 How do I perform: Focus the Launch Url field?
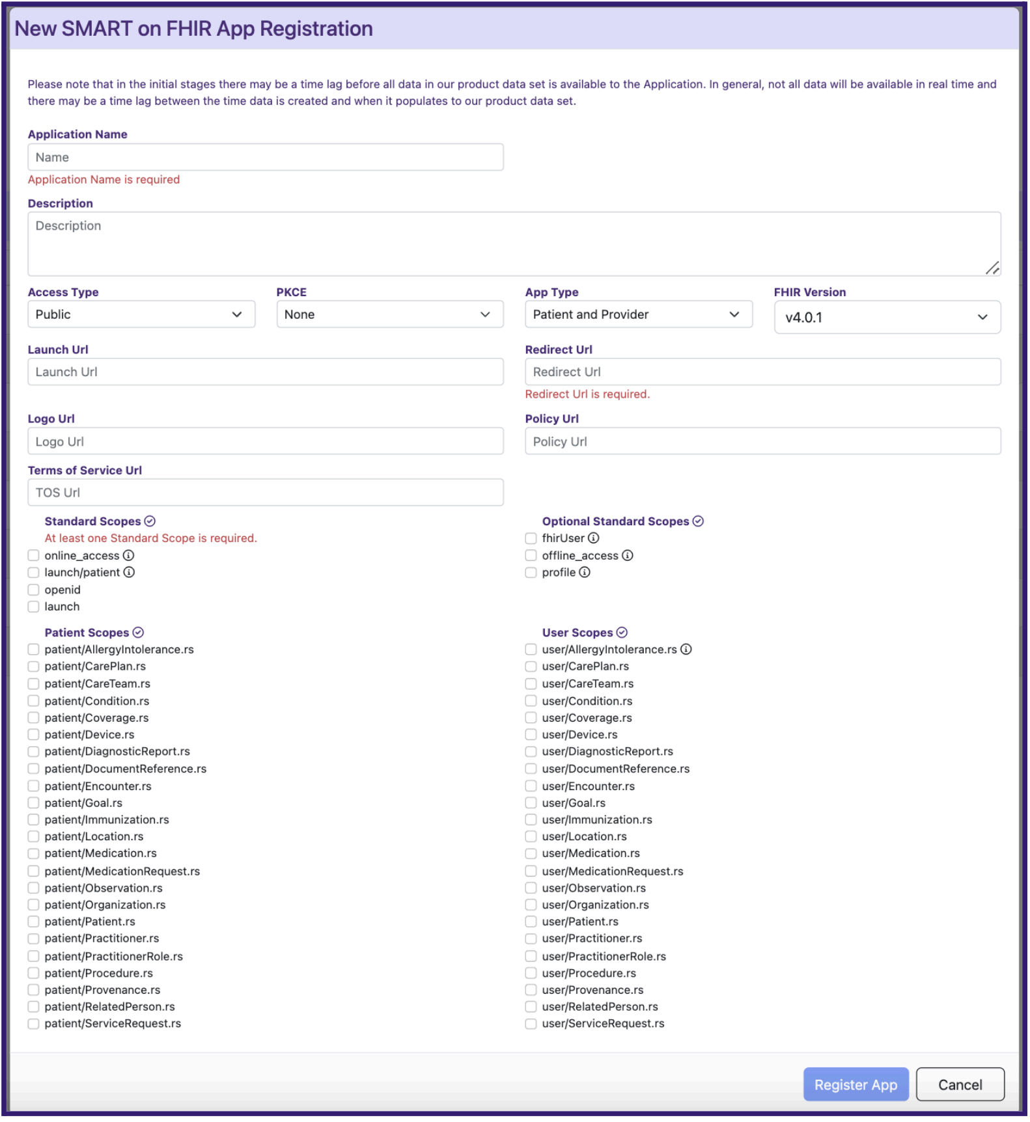[x=266, y=372]
